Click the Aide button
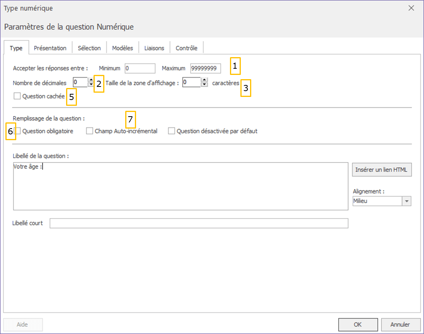 23,325
